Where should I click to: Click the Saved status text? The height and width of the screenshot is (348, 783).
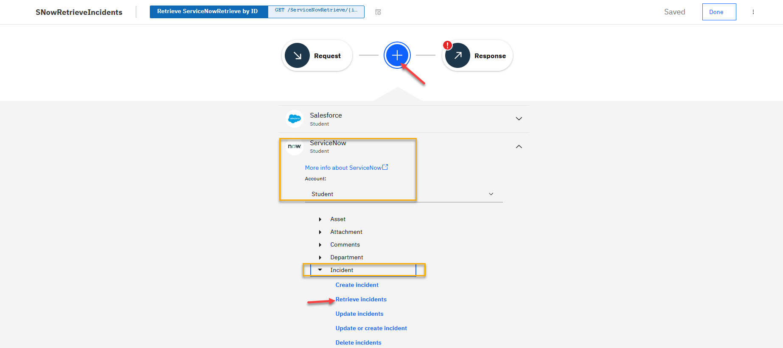point(675,12)
